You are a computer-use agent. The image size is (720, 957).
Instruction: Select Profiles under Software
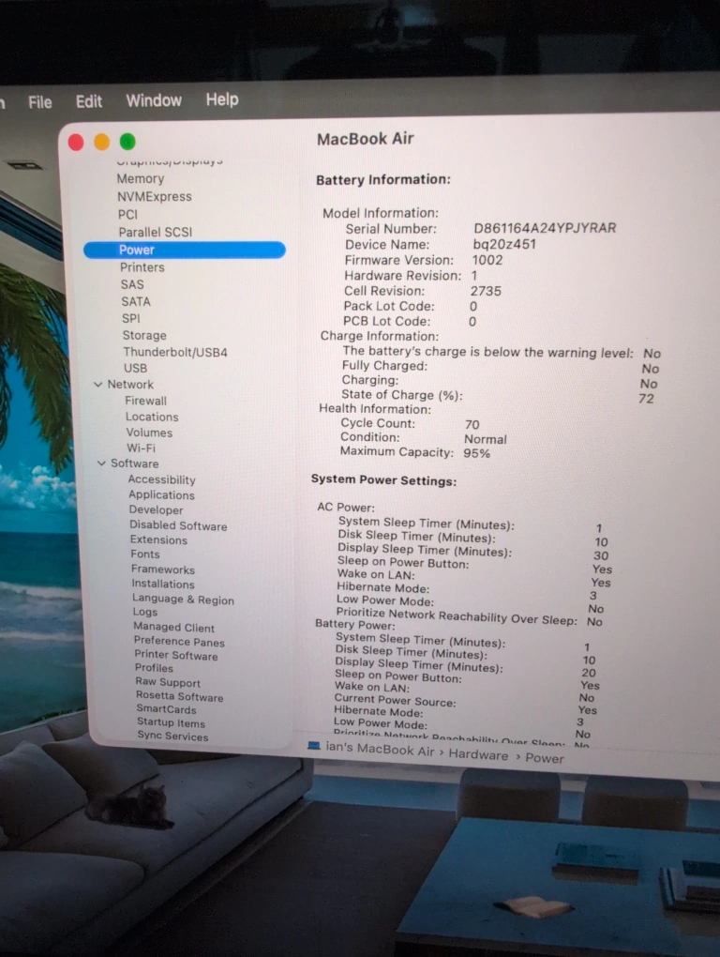click(155, 668)
